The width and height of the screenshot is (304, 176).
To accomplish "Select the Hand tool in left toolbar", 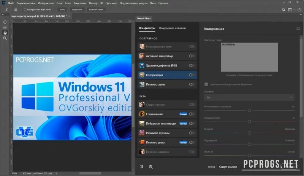I will click(x=5, y=33).
